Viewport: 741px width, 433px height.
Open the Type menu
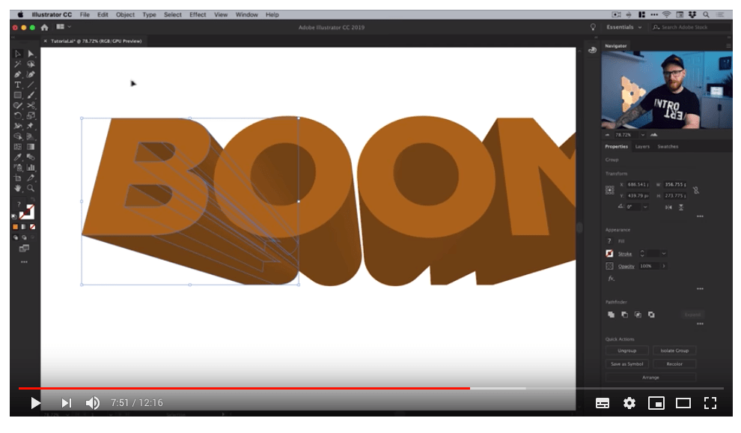point(150,15)
